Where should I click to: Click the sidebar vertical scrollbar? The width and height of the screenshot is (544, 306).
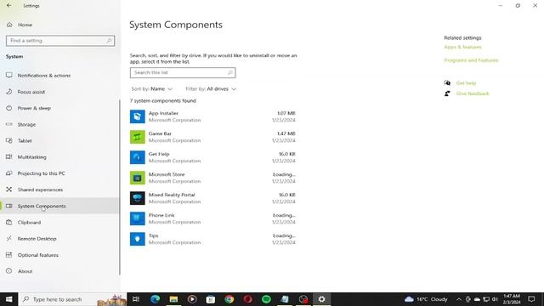[x=120, y=187]
